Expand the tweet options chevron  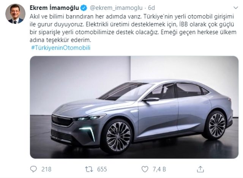[x=236, y=8]
